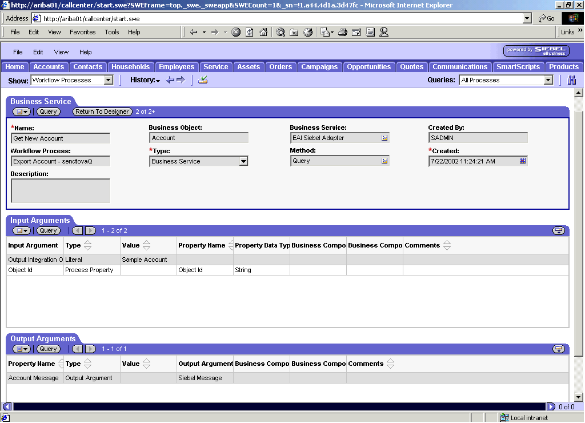Click the Return To Designer button
The width and height of the screenshot is (585, 423).
point(102,111)
